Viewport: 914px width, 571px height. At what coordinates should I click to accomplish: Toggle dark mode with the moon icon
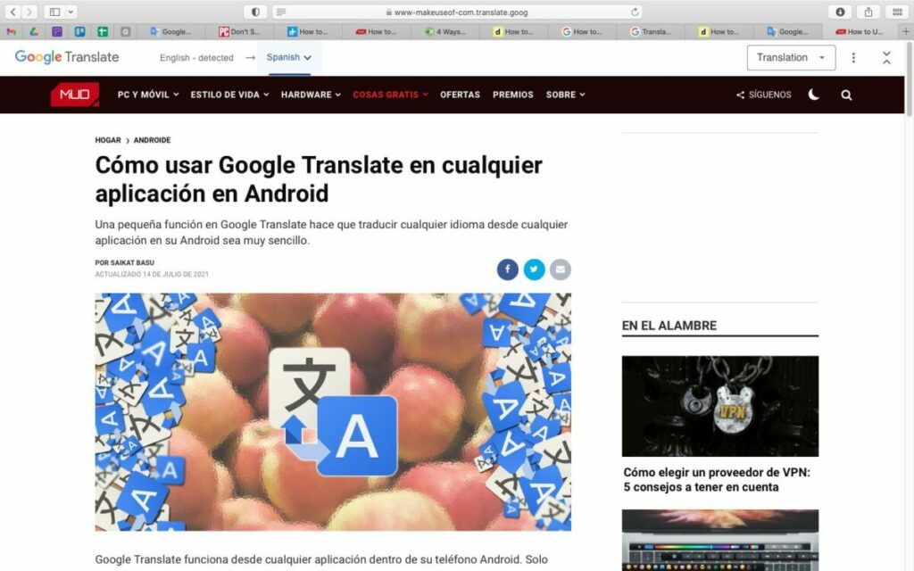coord(813,95)
